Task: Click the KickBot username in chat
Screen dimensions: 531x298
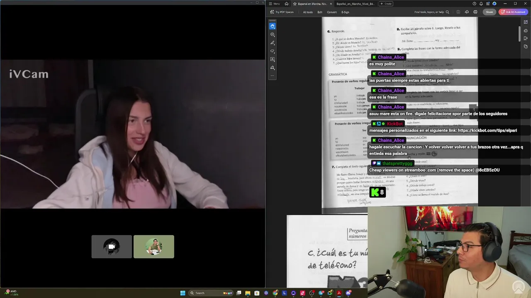Action: pos(395,124)
